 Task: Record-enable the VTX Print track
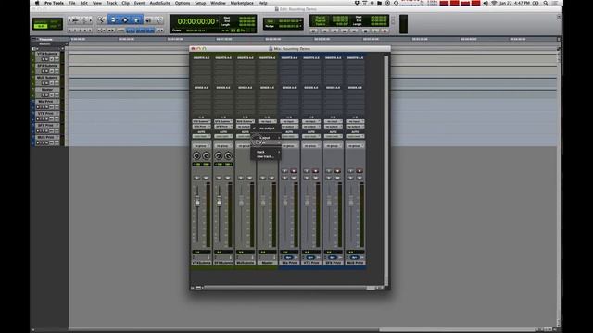[x=315, y=171]
